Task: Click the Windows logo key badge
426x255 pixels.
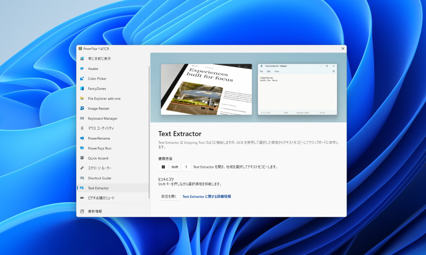Action: coord(163,167)
